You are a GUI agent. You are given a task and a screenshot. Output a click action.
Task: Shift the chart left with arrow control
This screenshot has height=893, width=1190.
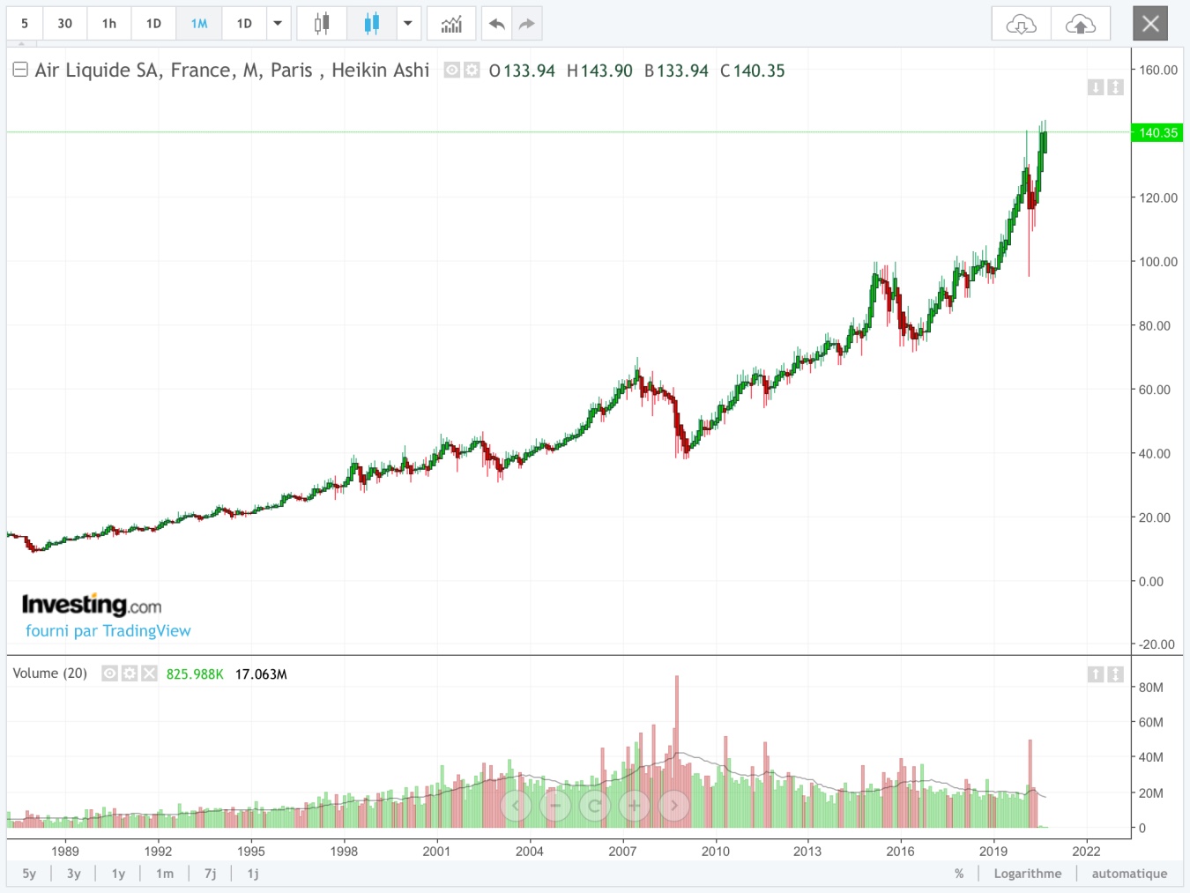coord(517,805)
